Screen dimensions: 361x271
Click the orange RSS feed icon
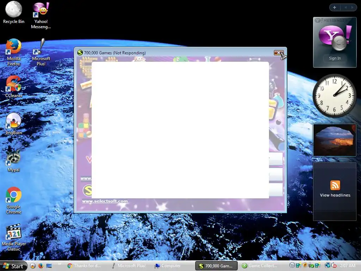pyautogui.click(x=335, y=185)
